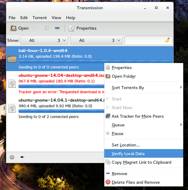Image resolution: width=188 pixels, height=190 pixels.
Task: Open the second All tracker filter dropdown
Action: [x=96, y=40]
